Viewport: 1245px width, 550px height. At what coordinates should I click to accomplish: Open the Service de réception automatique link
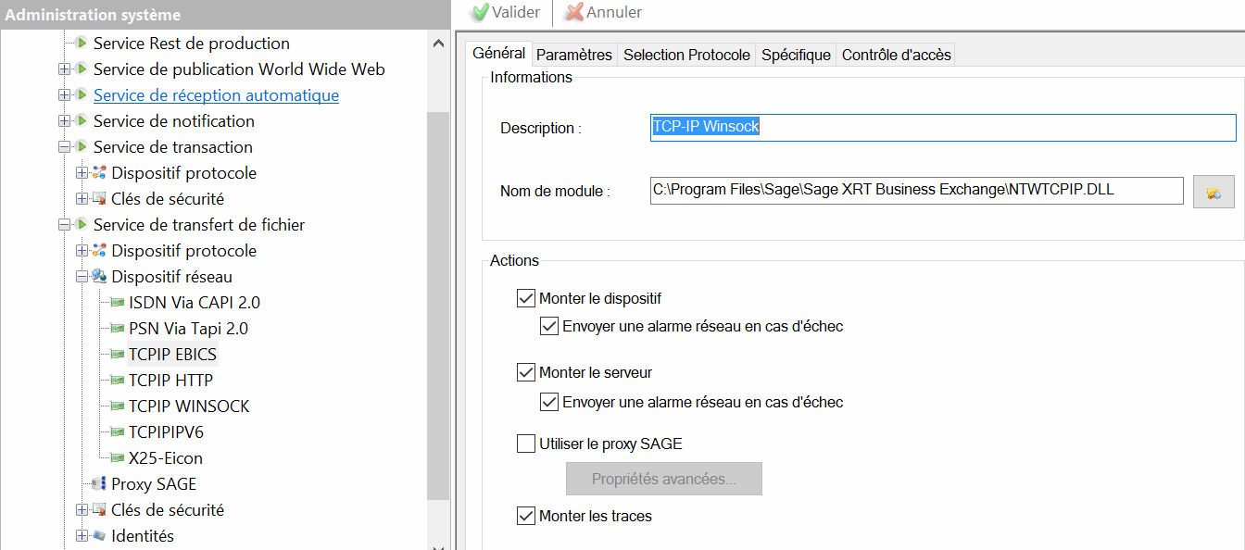216,95
